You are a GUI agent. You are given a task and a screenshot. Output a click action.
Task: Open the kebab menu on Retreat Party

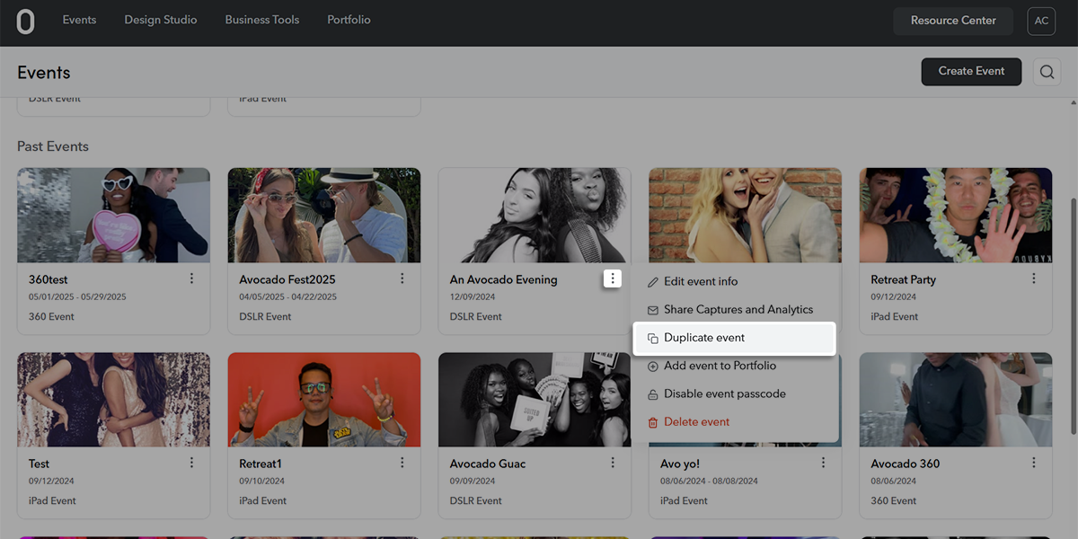(x=1034, y=279)
